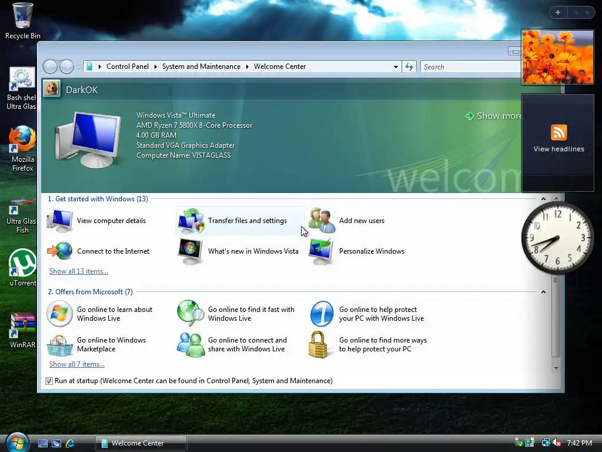Viewport: 602px width, 452px height.
Task: Click the orange flowers slideshow gadget
Action: [557, 57]
